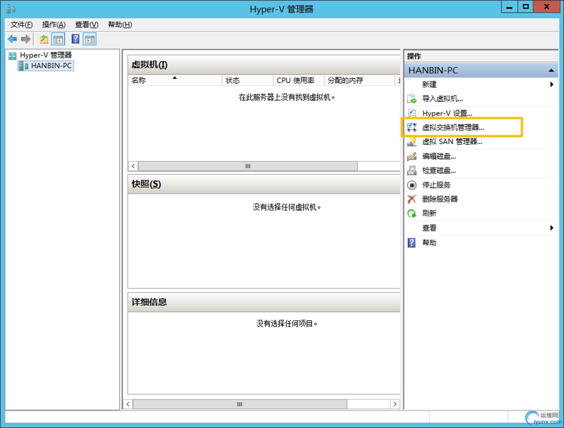Click the 停止服务 stop icon

point(412,185)
